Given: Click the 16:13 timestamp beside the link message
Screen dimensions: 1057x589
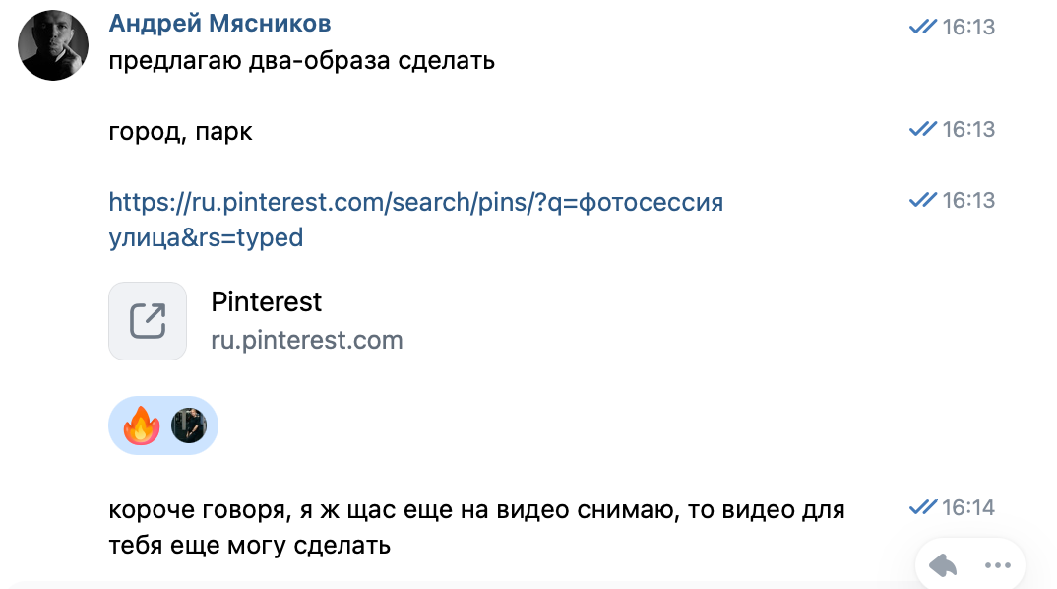Looking at the screenshot, I should pyautogui.click(x=967, y=199).
